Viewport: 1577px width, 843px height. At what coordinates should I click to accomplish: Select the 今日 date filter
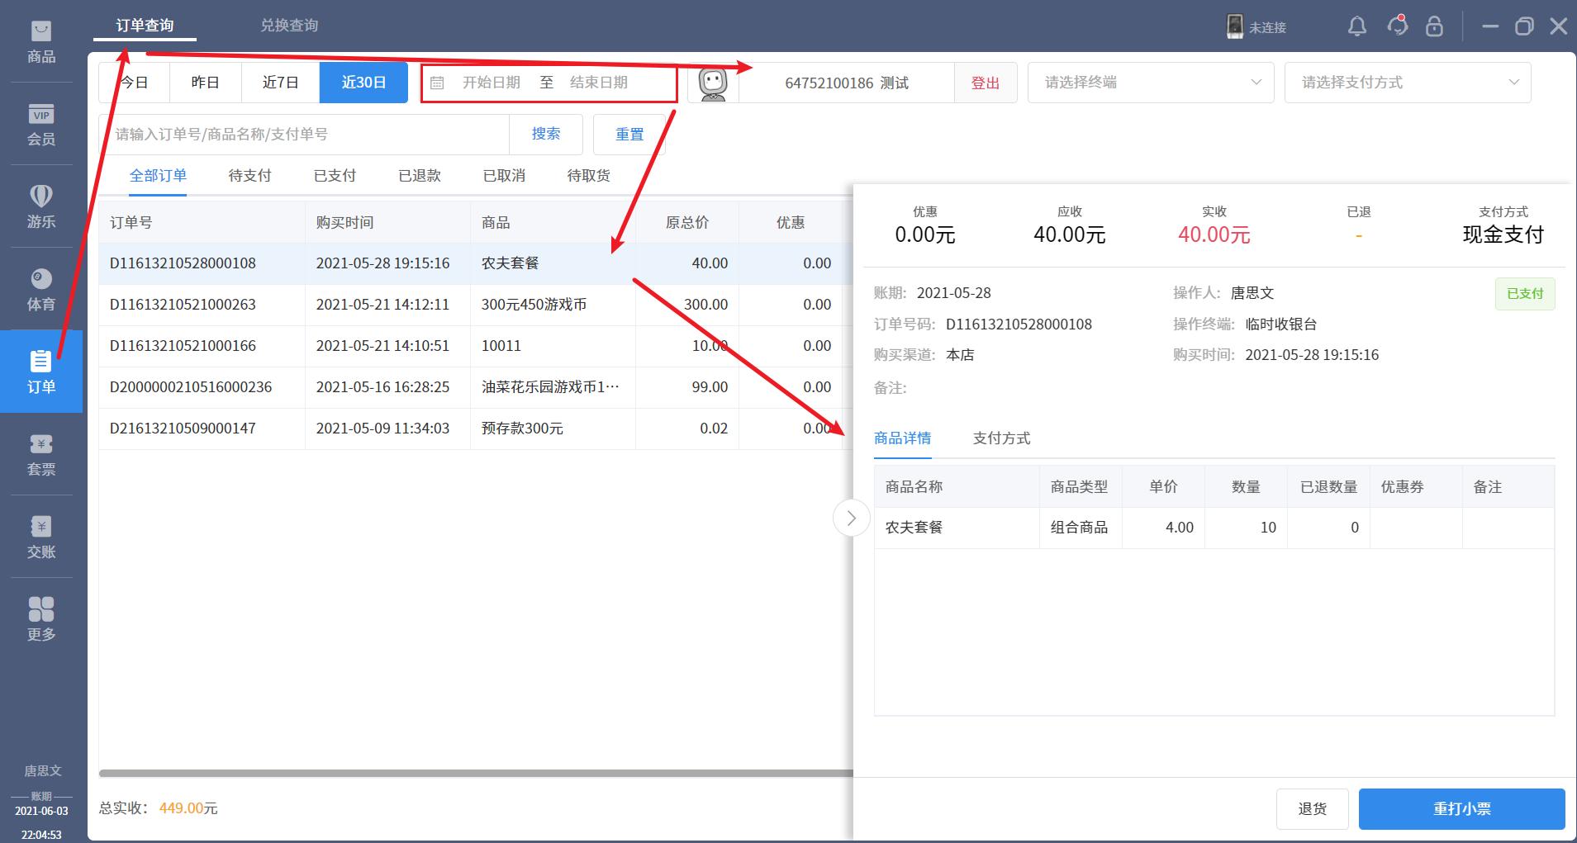coord(135,83)
